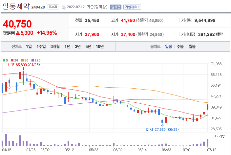Viewport: 231px width, 155px height.
Task: Select the 3개월 line chart tab
Action: coord(55,46)
